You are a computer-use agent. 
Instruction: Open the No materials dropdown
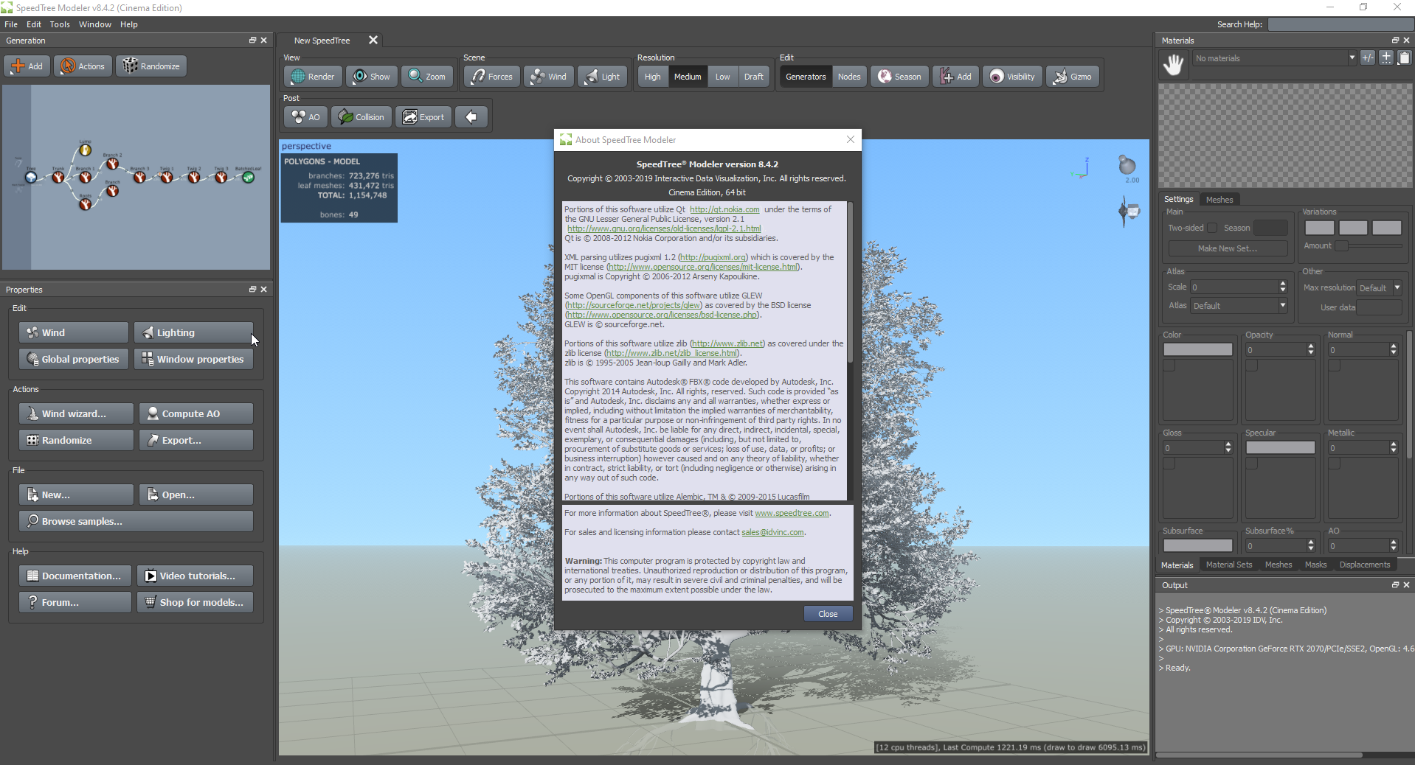point(1274,58)
